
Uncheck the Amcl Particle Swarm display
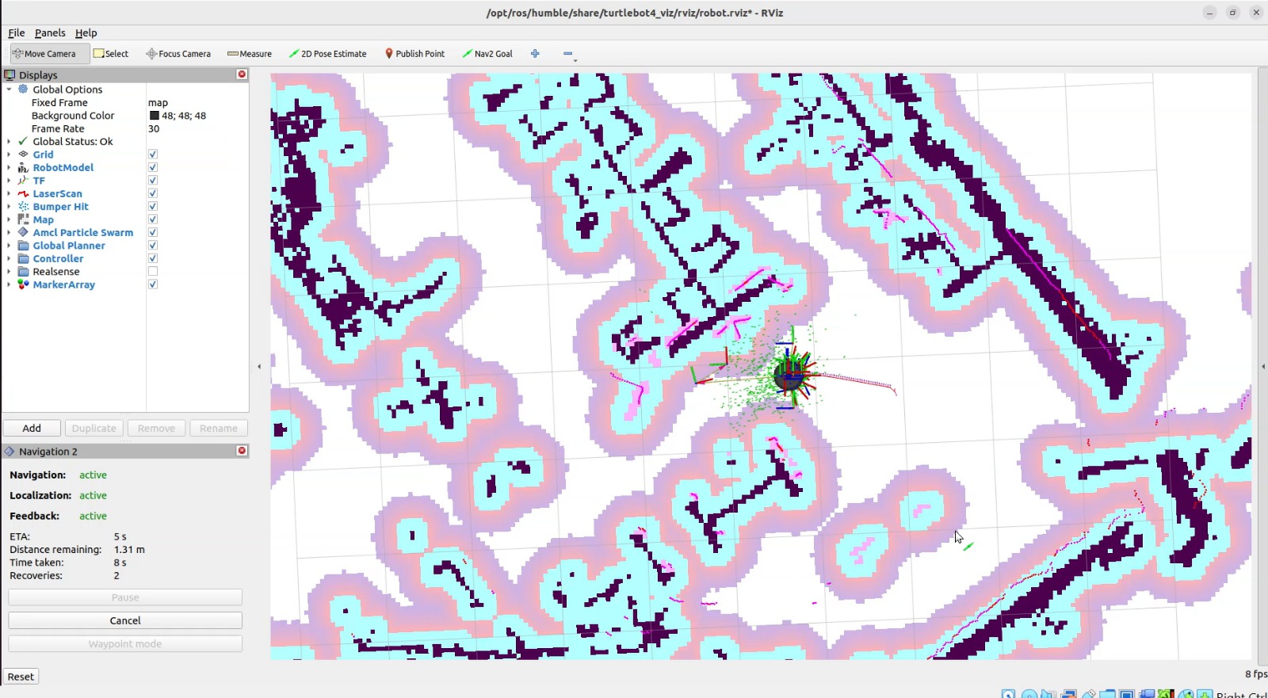pos(153,233)
